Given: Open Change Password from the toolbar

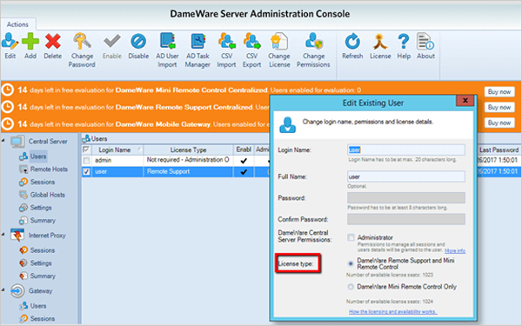Looking at the screenshot, I should 82,50.
